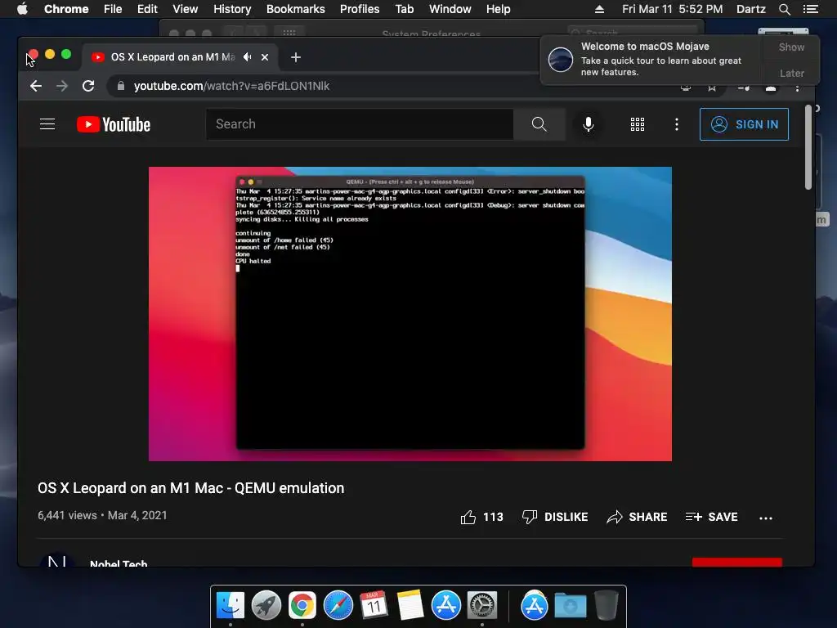Click the Chrome page scrollbar thumb
837x628 pixels.
[x=808, y=147]
